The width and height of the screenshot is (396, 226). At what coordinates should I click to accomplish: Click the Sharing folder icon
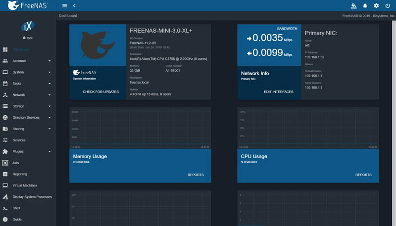(x=5, y=129)
